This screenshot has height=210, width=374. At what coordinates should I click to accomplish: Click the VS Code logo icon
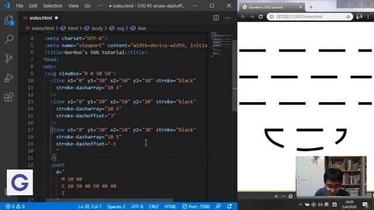pyautogui.click(x=7, y=6)
